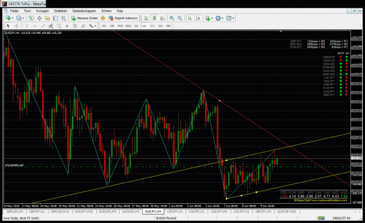The height and width of the screenshot is (223, 365).
Task: Select the #10564980 sell order line label
Action: tap(15, 165)
